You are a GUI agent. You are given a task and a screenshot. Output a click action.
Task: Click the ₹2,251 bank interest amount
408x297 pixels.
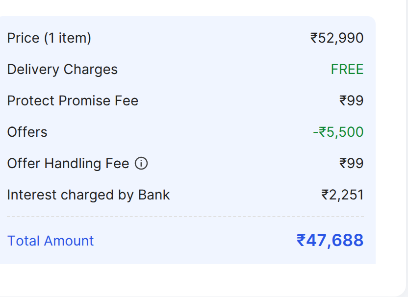tap(342, 195)
